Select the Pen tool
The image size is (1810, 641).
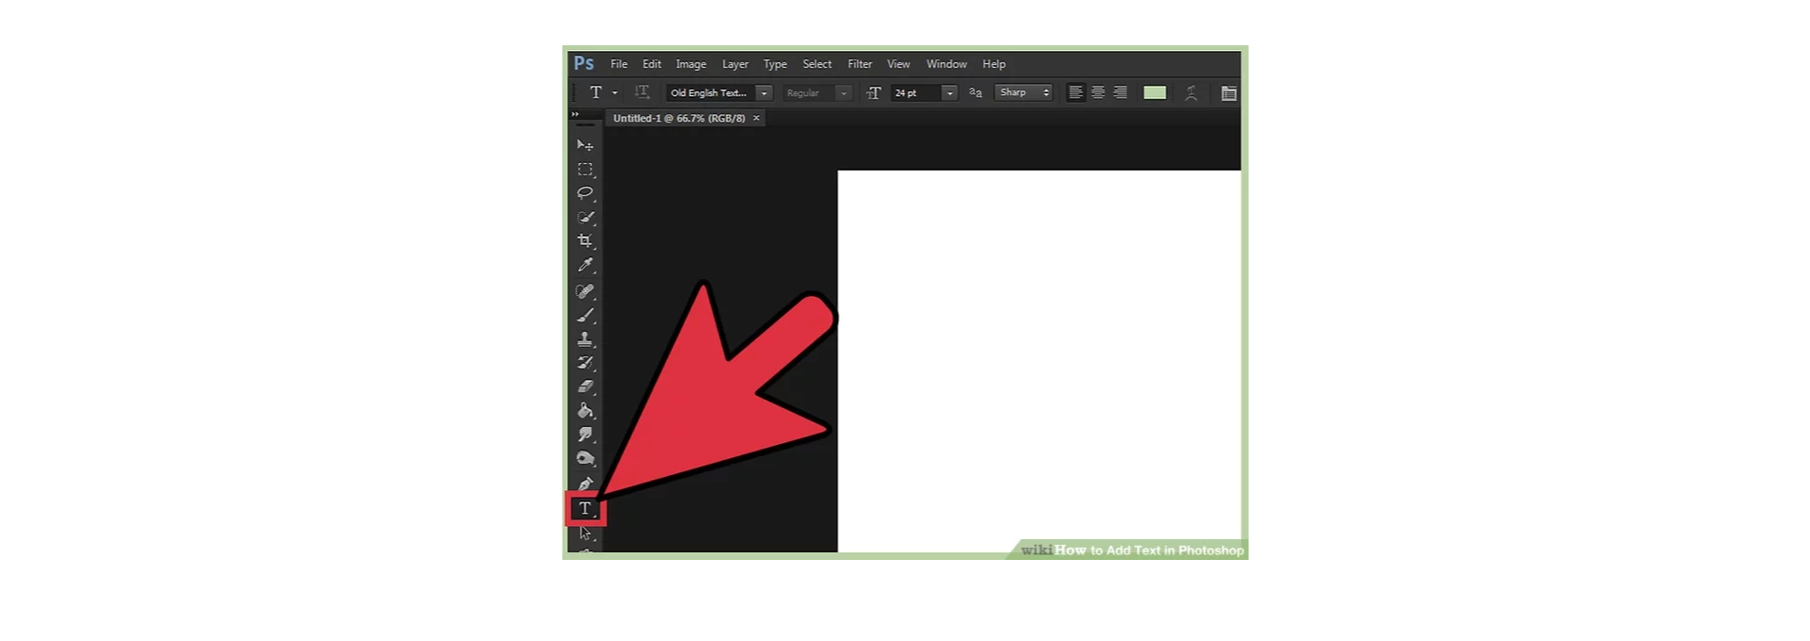(x=585, y=484)
